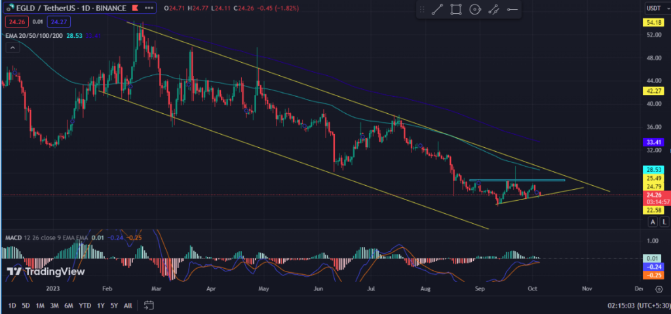This screenshot has width=671, height=314.
Task: Click the MACD pane 1.00 scale label
Action: click(x=652, y=241)
